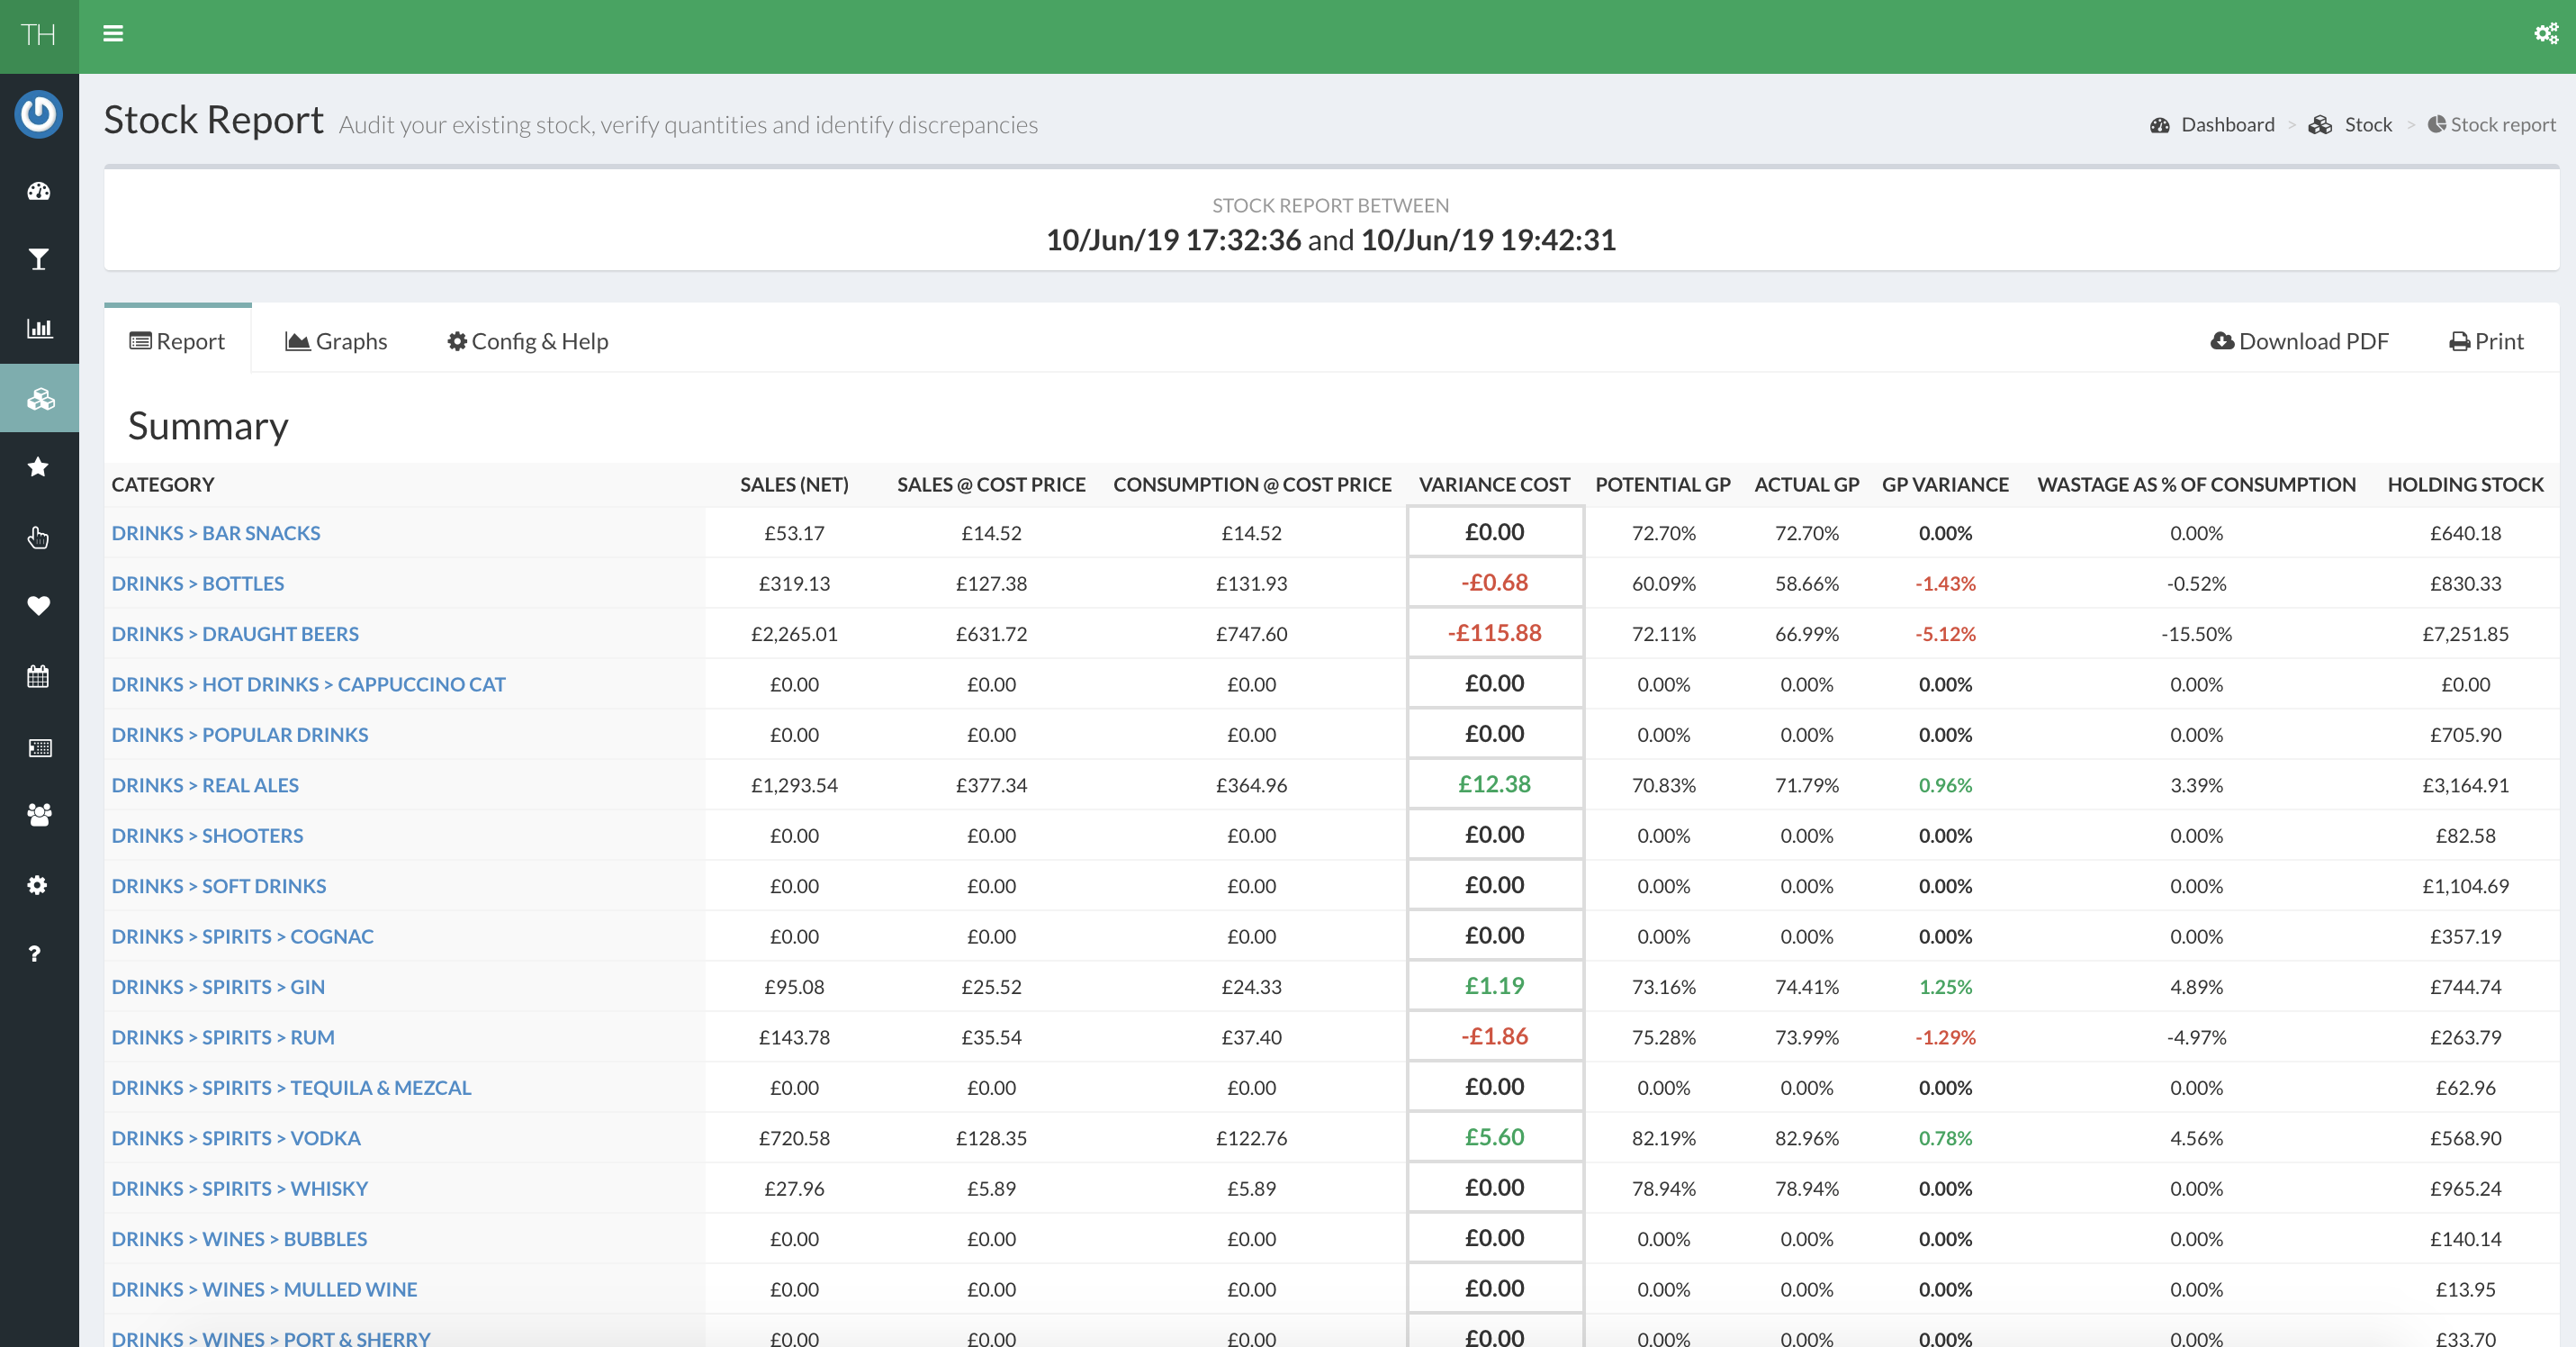Screen dimensions: 2576x1347
Task: Click Download PDF button
Action: click(2299, 341)
